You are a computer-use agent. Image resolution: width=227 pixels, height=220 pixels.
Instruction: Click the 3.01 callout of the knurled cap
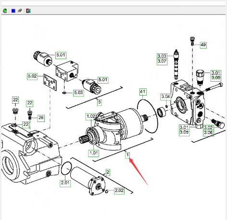[x=216, y=73]
